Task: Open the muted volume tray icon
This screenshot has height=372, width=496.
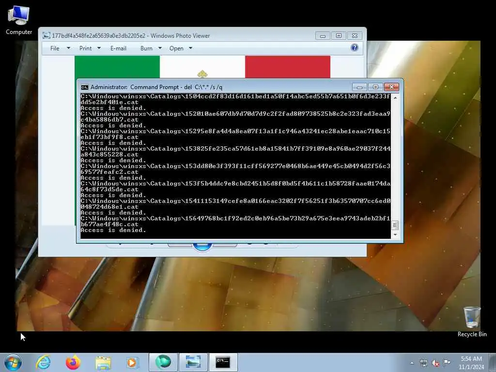Action: point(435,363)
